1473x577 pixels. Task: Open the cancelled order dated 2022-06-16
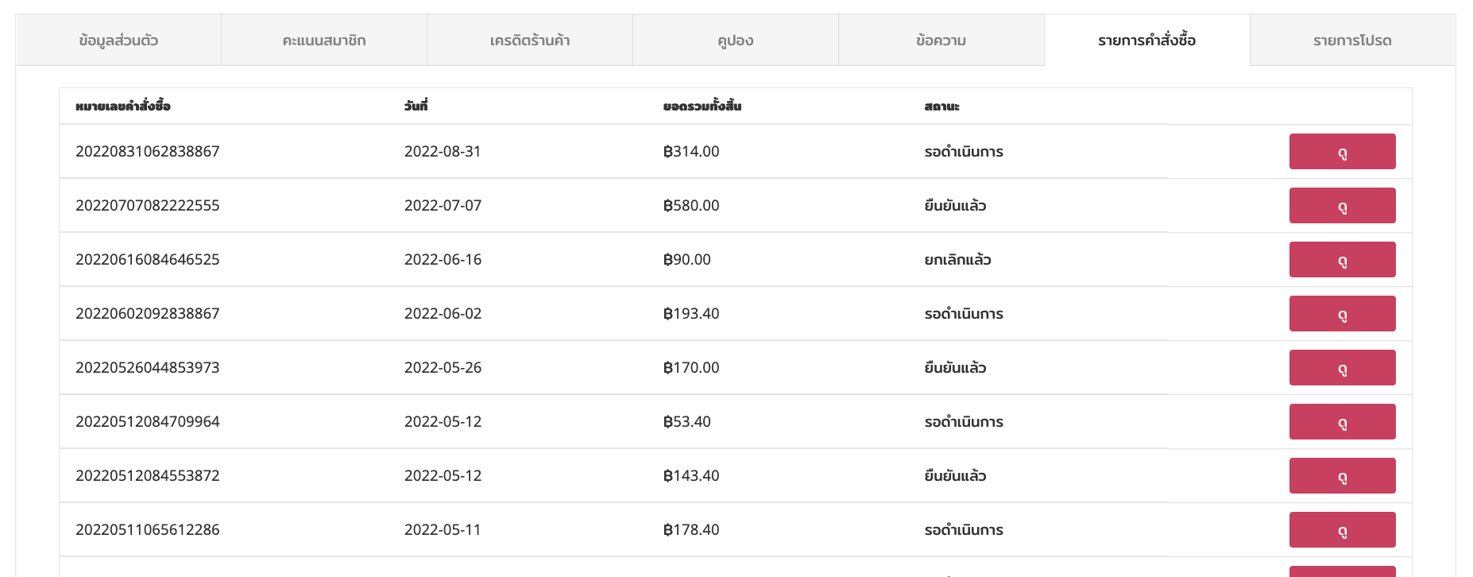pyautogui.click(x=1342, y=259)
